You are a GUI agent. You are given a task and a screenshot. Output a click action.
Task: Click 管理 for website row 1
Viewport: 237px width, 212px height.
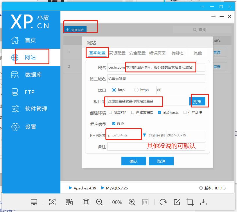click(217, 52)
